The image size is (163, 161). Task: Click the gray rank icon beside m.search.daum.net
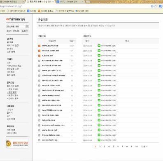click(39, 65)
